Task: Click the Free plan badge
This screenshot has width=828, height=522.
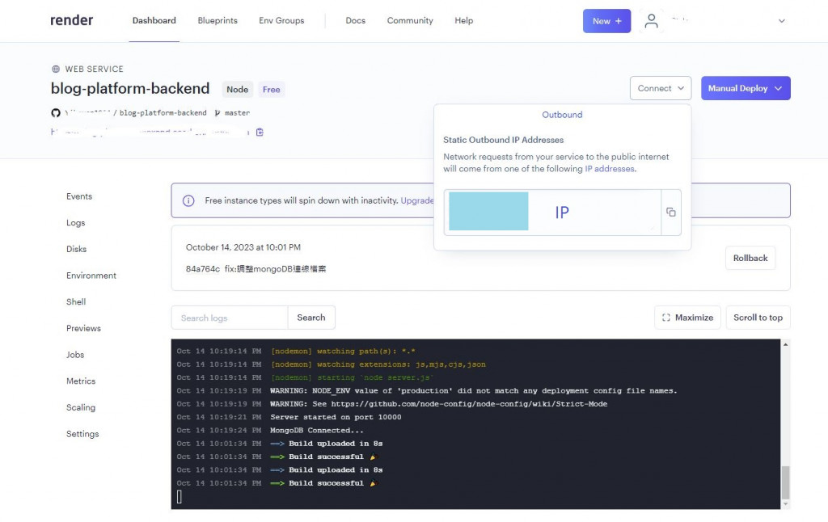Action: point(272,90)
